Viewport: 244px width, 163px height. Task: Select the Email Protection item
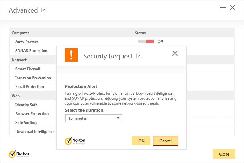pos(30,87)
